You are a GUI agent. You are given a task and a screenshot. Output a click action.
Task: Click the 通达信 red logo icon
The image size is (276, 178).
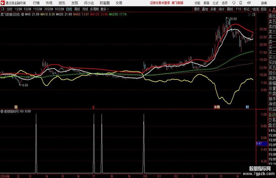point(3,3)
